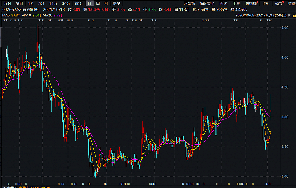Click the amplitude 9.35% value
The width and height of the screenshot is (296, 188).
point(222,10)
